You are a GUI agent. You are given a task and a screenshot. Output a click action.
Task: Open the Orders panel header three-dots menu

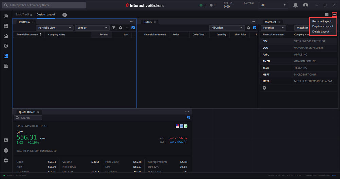(x=253, y=22)
